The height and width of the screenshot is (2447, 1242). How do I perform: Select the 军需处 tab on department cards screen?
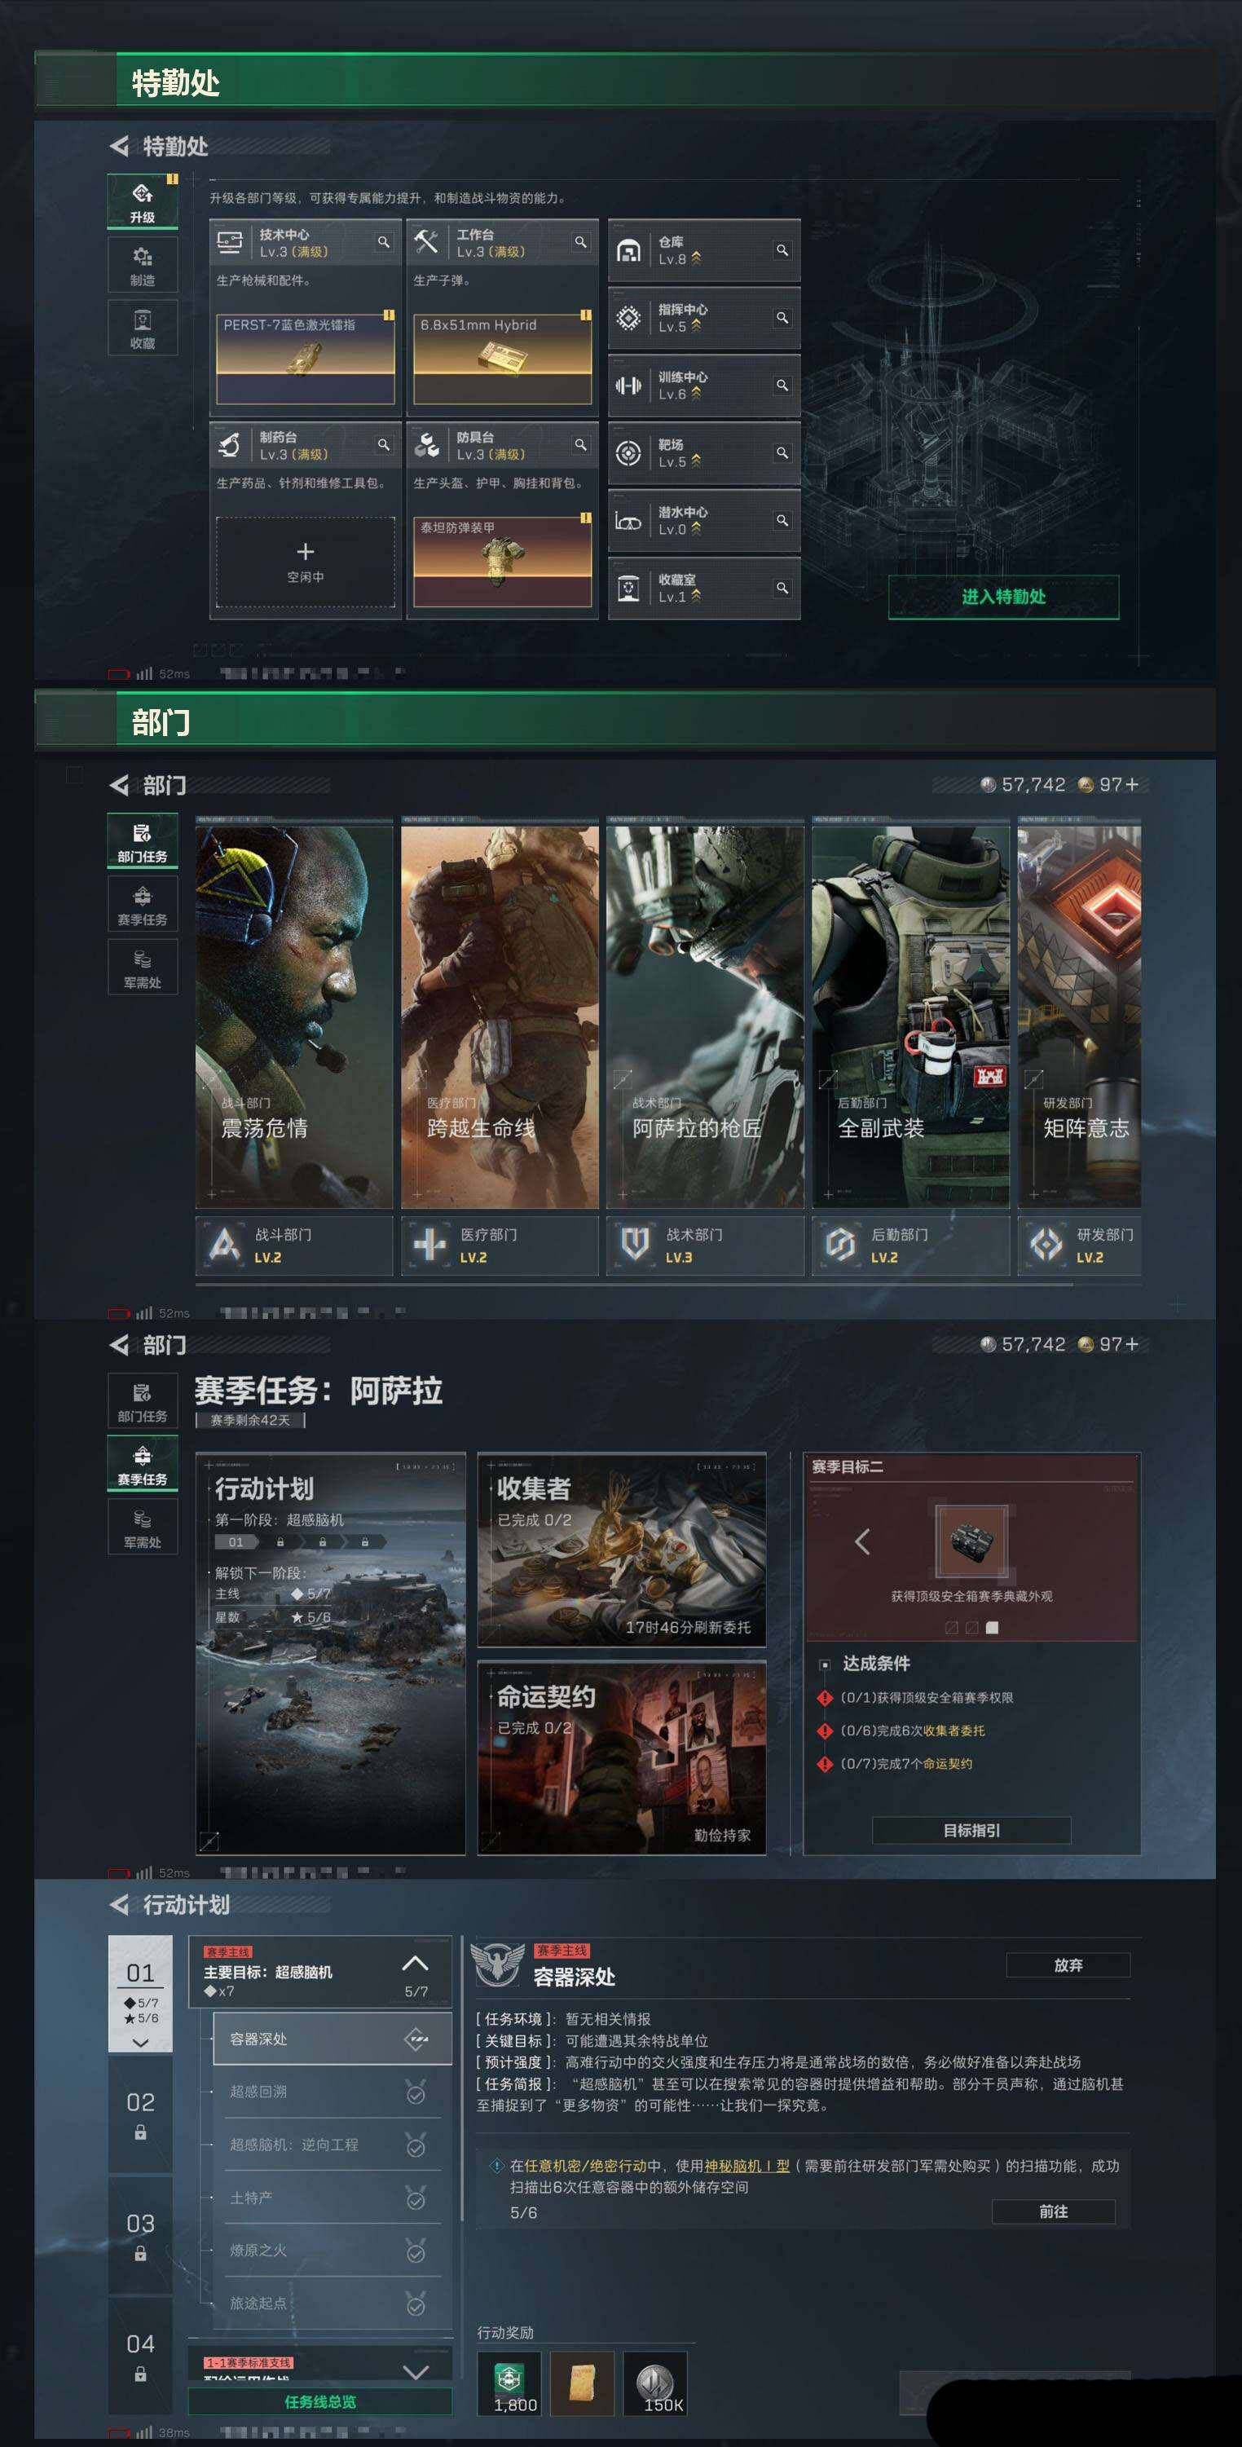tap(143, 967)
